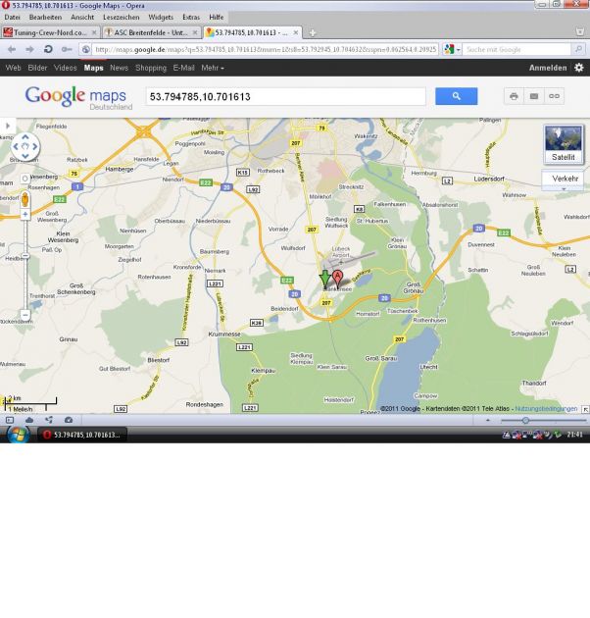Click the key wand password icon
Screen dimensions: 590x618
point(67,49)
